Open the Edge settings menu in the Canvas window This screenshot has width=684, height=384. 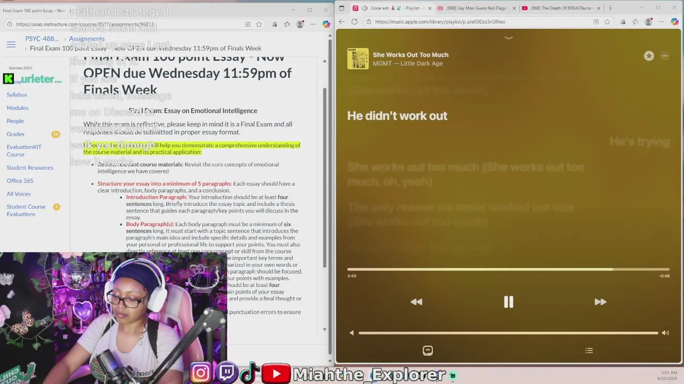[x=313, y=24]
